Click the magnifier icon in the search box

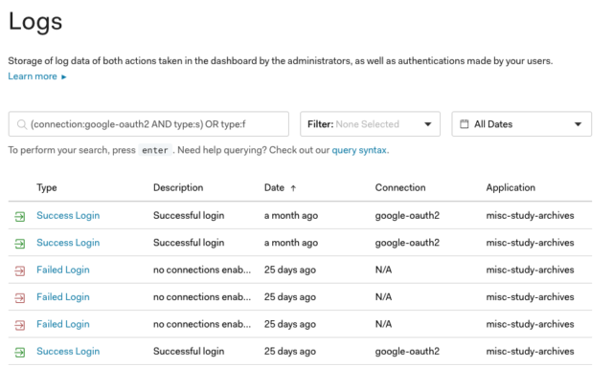22,124
